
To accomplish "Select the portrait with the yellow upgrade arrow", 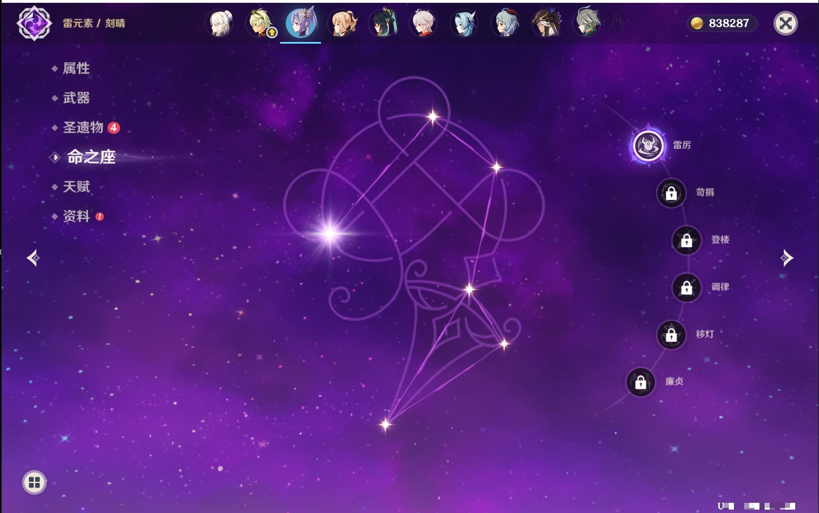I will [260, 23].
